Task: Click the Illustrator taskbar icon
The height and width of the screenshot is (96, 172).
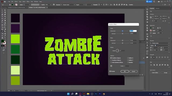Action: [x=84, y=94]
